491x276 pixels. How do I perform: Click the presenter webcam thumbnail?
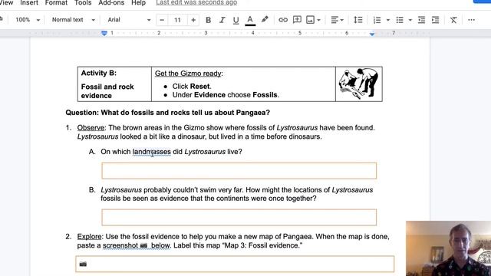[x=448, y=248]
